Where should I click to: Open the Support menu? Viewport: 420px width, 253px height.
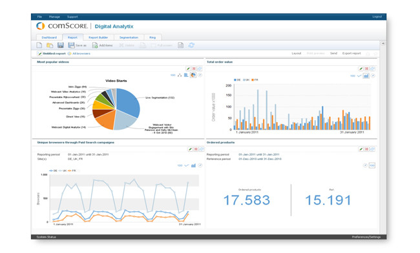pos(72,17)
